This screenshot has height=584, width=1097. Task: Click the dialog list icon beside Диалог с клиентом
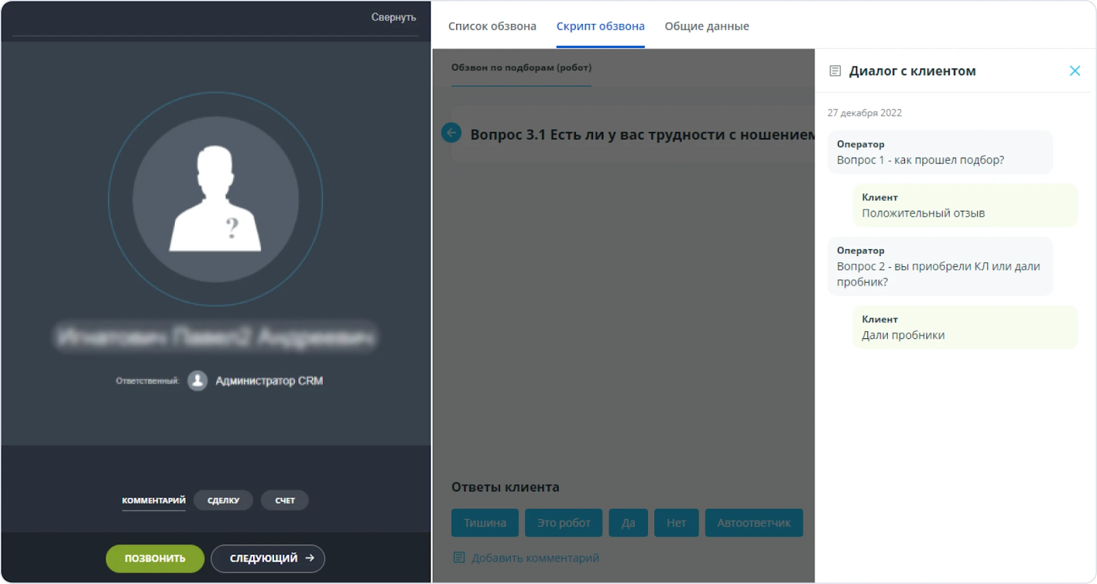point(835,71)
